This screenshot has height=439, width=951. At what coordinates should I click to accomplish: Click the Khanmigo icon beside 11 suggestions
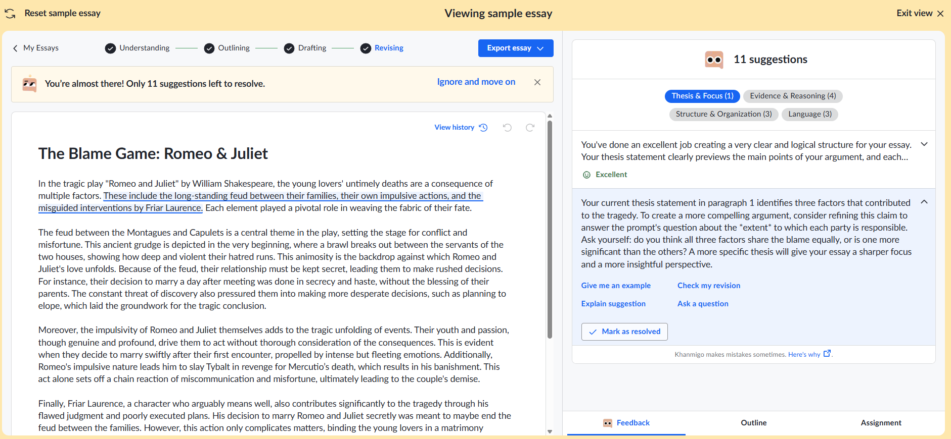tap(714, 60)
